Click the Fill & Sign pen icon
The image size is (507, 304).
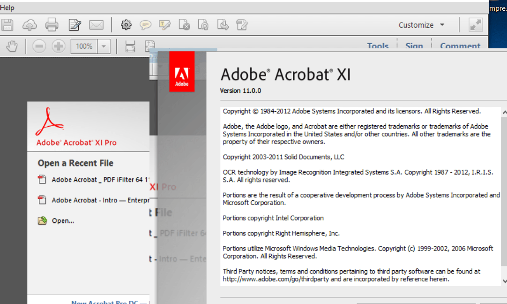(x=75, y=24)
